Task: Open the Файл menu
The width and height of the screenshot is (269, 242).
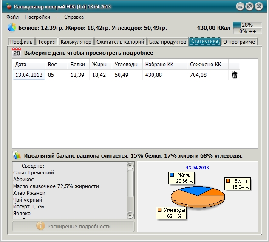Action: 13,17
